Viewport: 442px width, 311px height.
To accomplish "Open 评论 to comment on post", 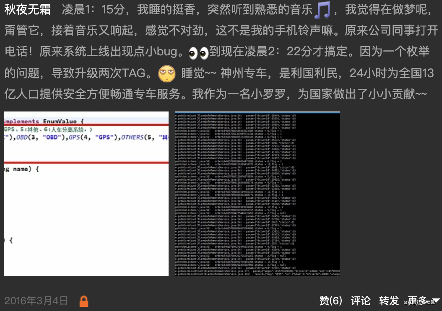I will coord(361,301).
